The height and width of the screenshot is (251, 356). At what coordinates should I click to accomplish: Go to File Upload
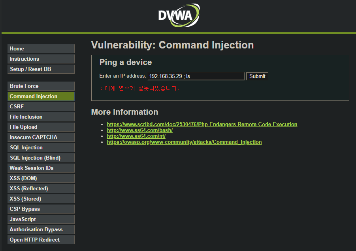[x=41, y=127]
